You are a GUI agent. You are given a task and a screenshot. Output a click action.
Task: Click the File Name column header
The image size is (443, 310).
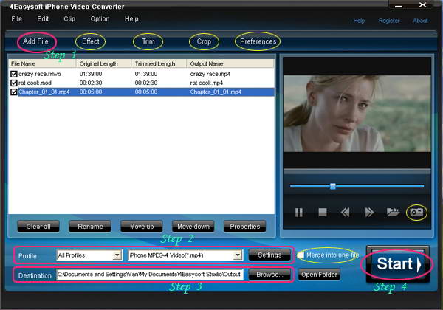(42, 63)
